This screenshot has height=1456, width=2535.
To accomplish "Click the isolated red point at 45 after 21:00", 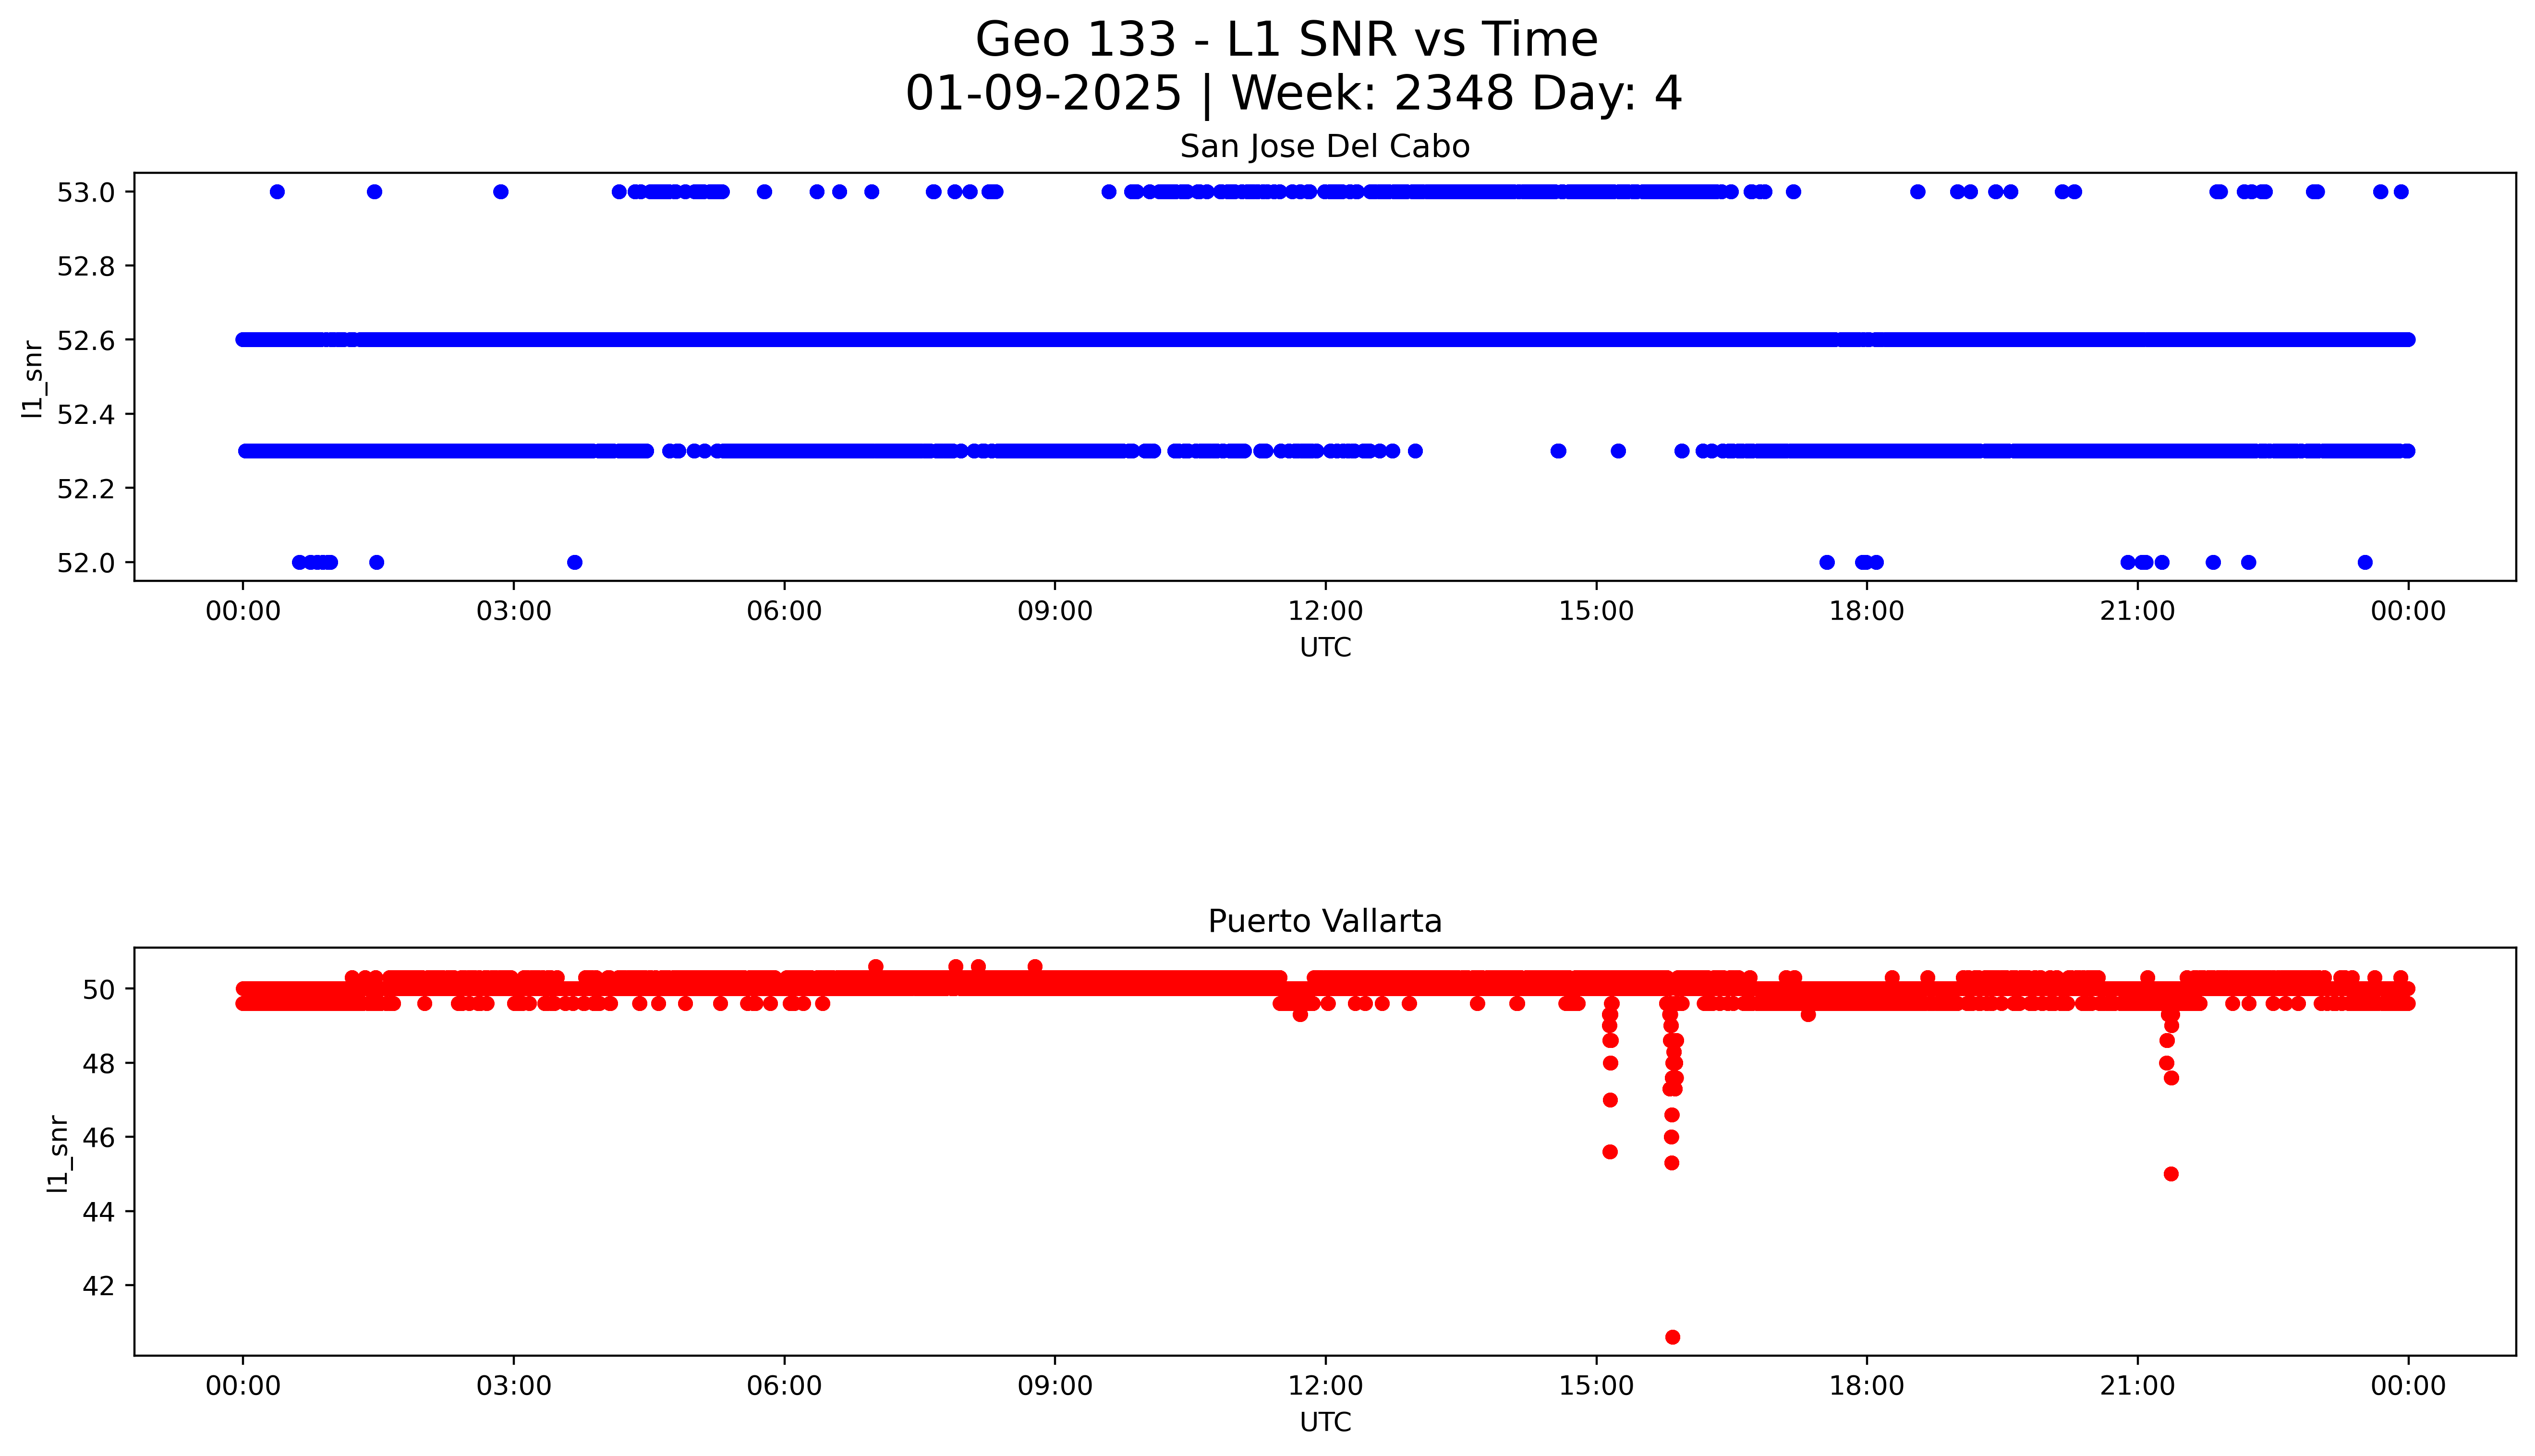I will pos(2171,1174).
